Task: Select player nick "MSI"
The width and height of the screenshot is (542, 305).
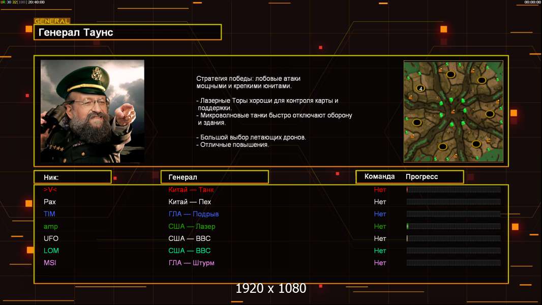Action: click(50, 262)
